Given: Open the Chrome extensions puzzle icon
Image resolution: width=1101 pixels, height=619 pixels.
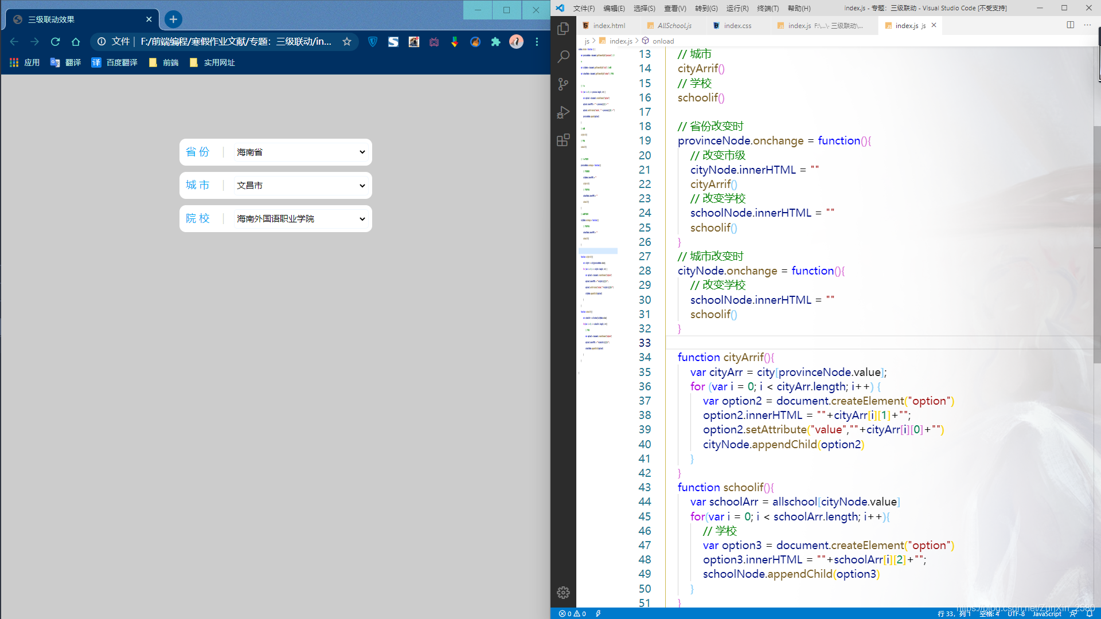Looking at the screenshot, I should (495, 42).
